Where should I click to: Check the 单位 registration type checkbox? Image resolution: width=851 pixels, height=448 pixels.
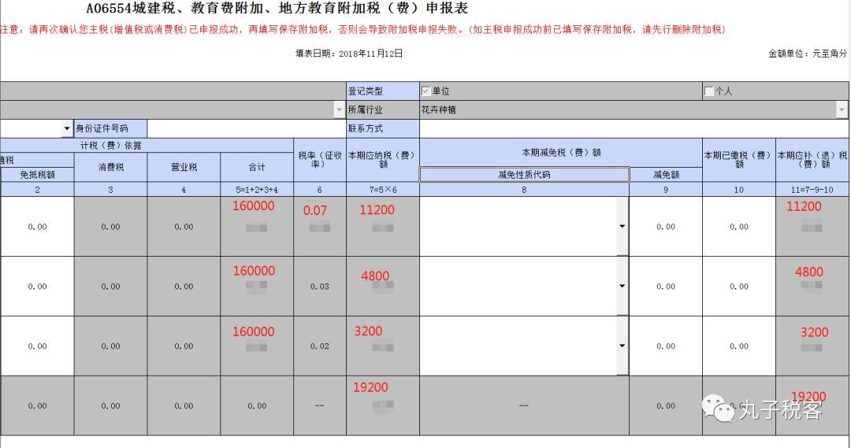(x=426, y=91)
